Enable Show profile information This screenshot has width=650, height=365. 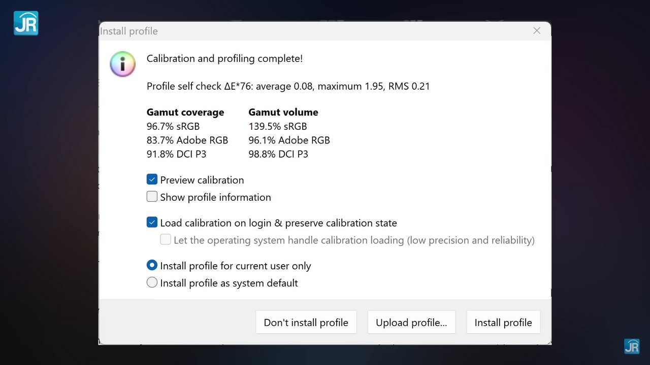[x=152, y=197]
